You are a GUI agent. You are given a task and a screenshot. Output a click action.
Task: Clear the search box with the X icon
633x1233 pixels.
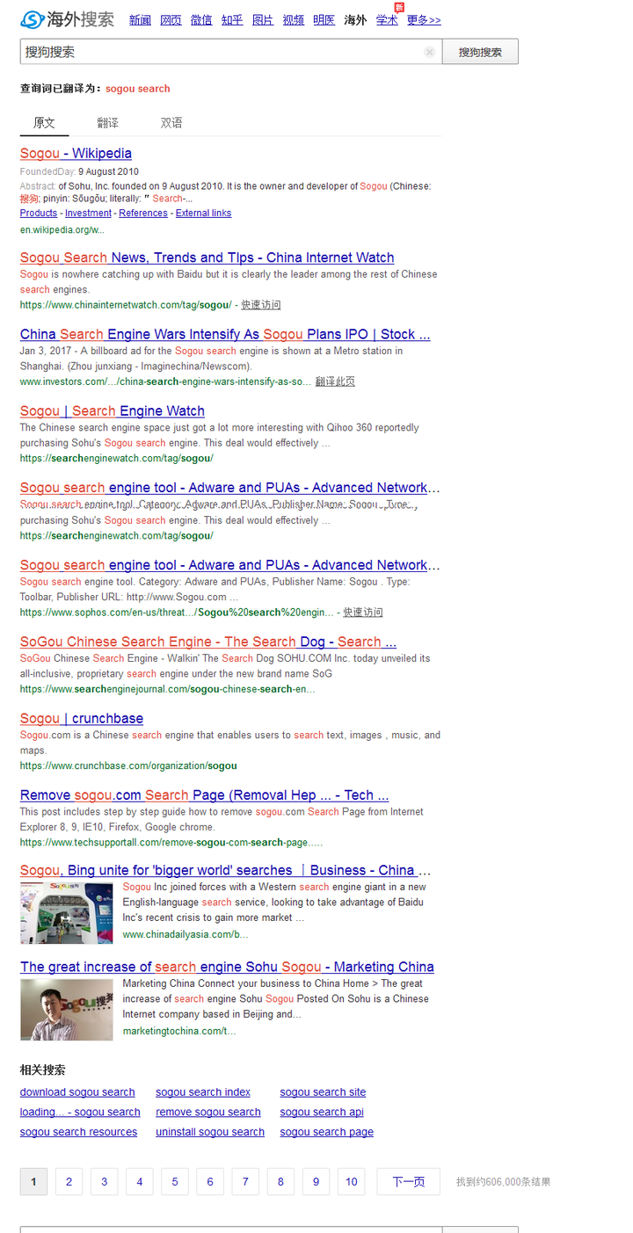click(x=429, y=52)
